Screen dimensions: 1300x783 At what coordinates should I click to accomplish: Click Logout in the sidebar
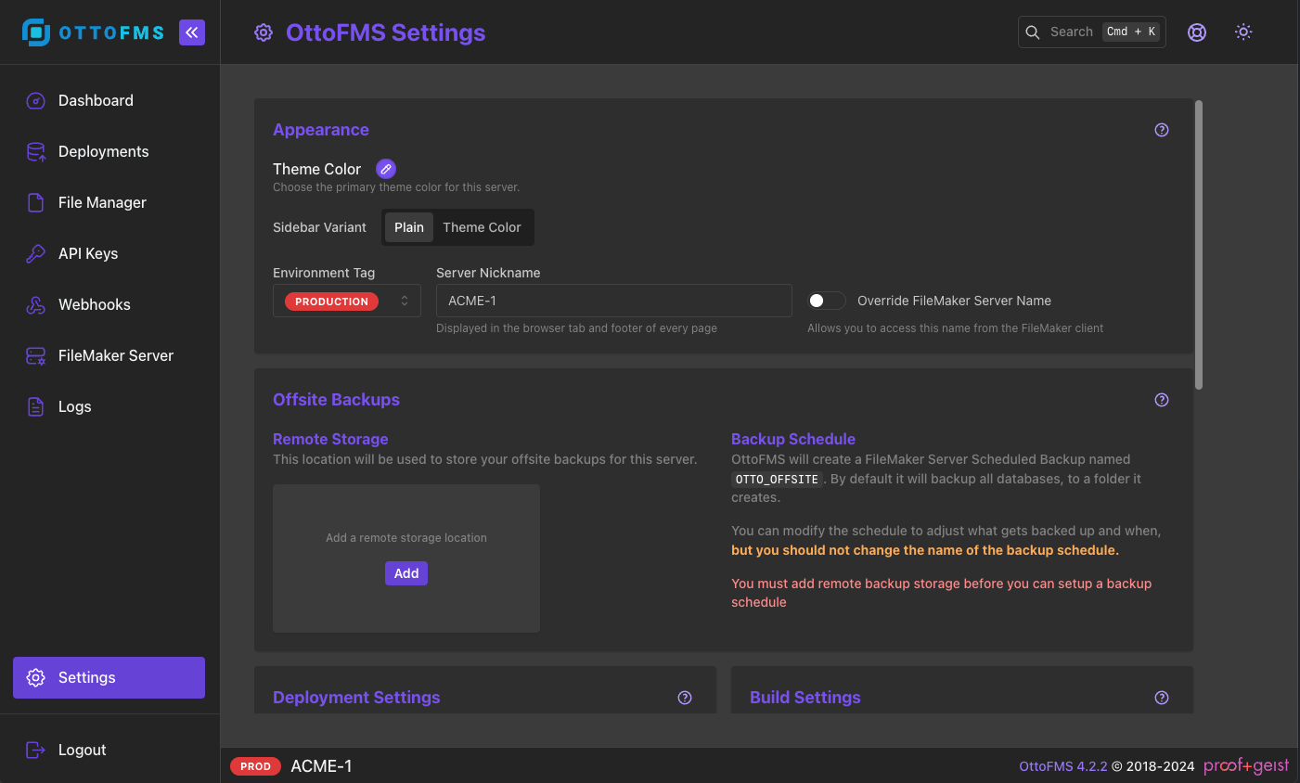click(109, 750)
